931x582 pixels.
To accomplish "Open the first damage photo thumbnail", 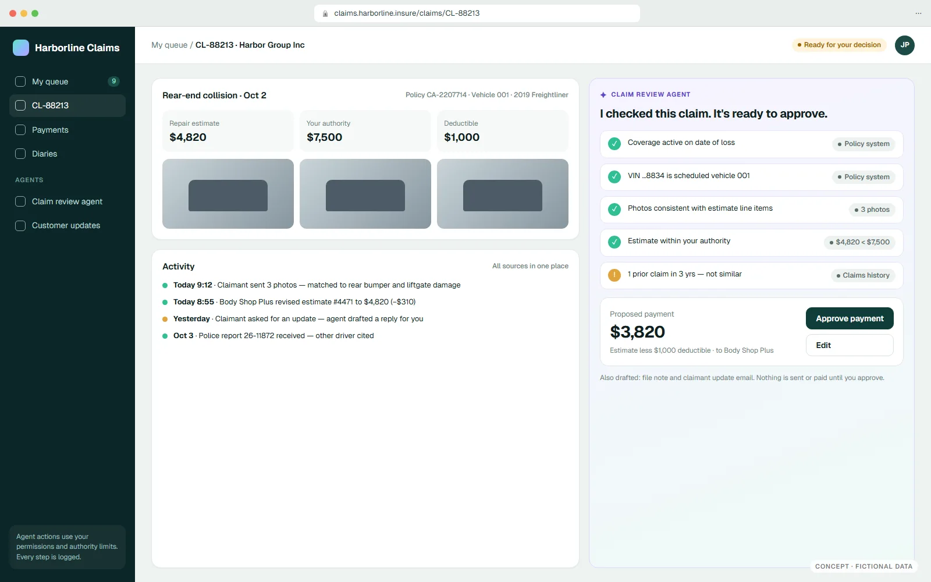I will tap(228, 194).
